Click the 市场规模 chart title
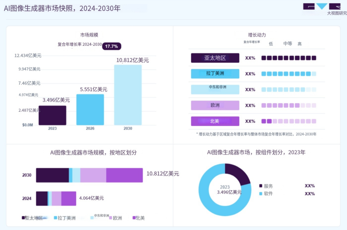The width and height of the screenshot is (347, 230). coord(89,35)
